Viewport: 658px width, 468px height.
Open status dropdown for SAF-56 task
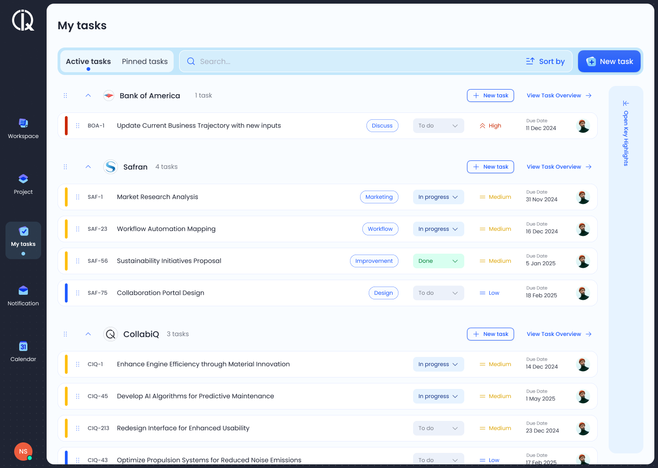pyautogui.click(x=438, y=261)
